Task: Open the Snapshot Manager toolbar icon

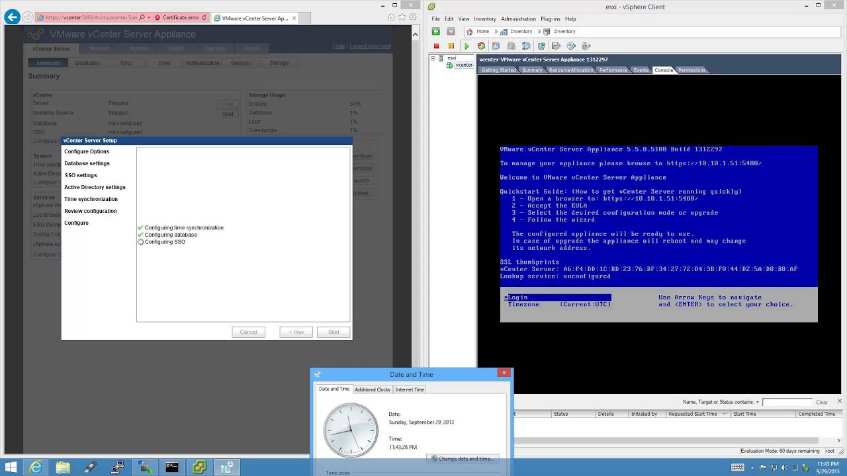Action: (526, 46)
